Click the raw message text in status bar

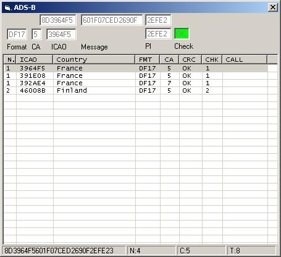click(59, 251)
